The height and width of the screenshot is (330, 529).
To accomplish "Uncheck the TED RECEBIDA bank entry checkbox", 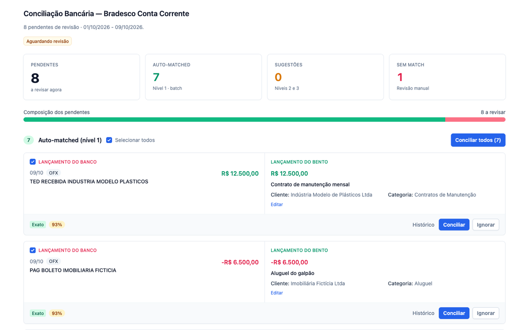I will tap(33, 162).
